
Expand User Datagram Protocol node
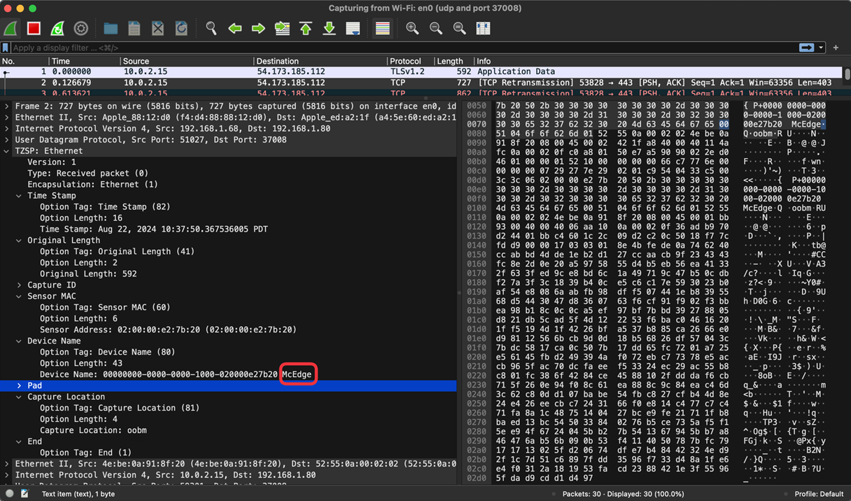[7, 139]
